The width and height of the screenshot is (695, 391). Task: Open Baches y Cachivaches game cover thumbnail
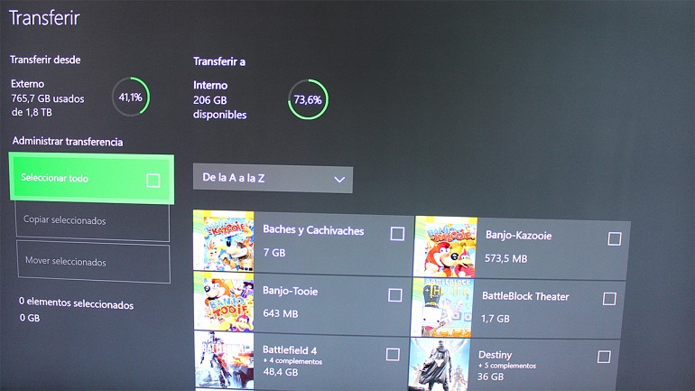(x=224, y=241)
